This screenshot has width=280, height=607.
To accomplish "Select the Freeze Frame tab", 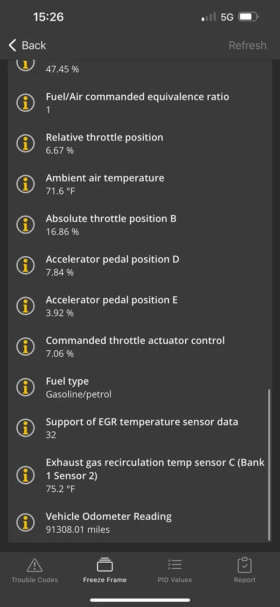I will (x=105, y=570).
